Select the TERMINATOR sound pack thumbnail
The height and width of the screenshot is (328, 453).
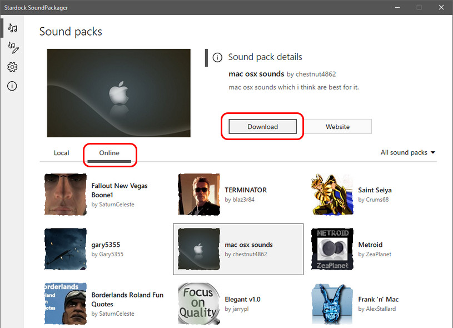tap(198, 194)
